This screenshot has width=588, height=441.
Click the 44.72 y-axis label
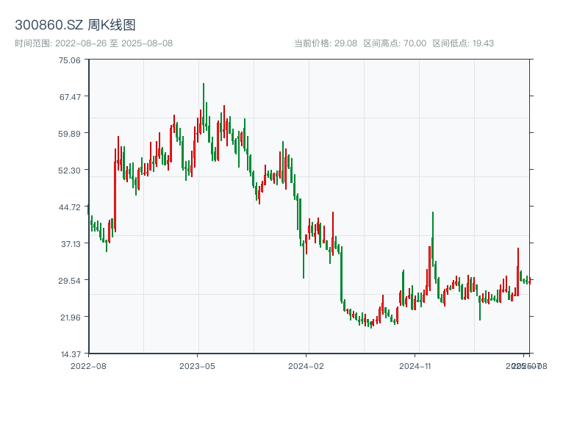(70, 207)
